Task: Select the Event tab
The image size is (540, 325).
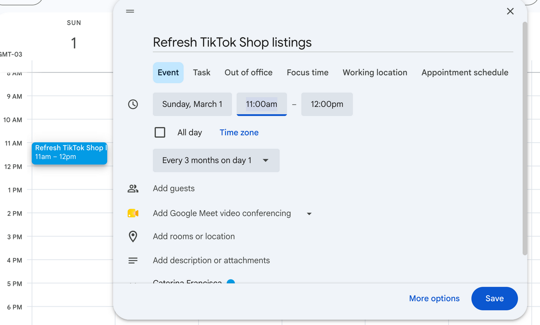Action: [x=168, y=72]
